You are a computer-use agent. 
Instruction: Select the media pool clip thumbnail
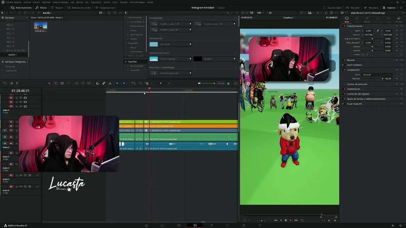click(x=41, y=26)
